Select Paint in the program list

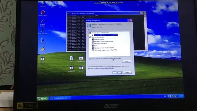[96, 46]
